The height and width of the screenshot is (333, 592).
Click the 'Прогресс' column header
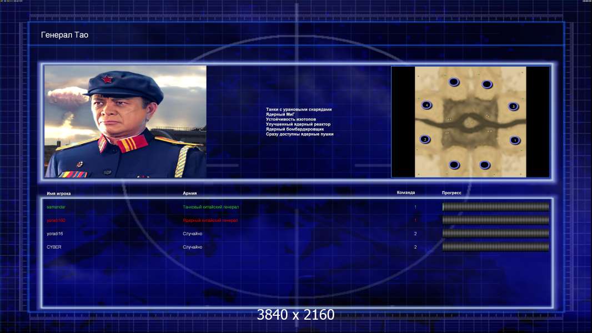451,193
